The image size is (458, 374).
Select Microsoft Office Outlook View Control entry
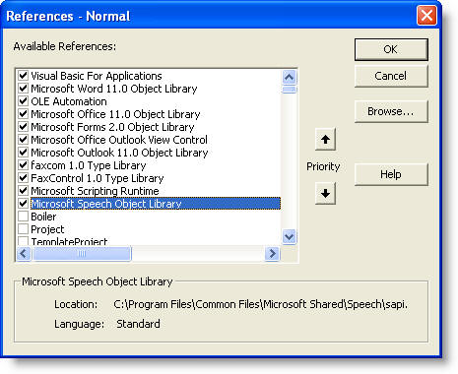[x=119, y=140]
